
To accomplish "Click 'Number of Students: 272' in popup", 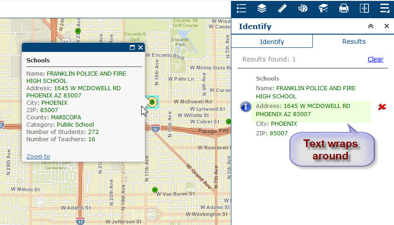I will 62,132.
